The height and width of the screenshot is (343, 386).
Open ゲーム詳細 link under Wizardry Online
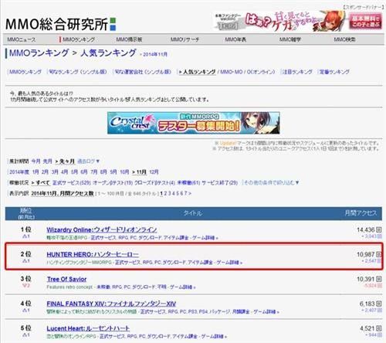tap(205, 238)
